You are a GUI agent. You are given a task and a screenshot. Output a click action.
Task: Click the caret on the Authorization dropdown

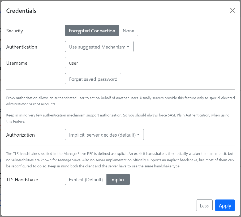[139, 134]
